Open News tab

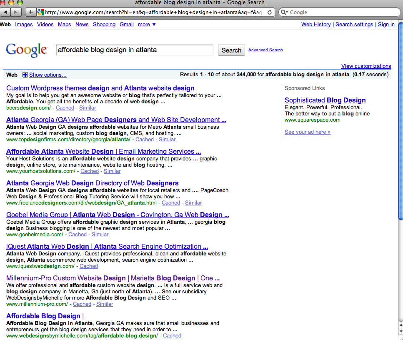82,25
